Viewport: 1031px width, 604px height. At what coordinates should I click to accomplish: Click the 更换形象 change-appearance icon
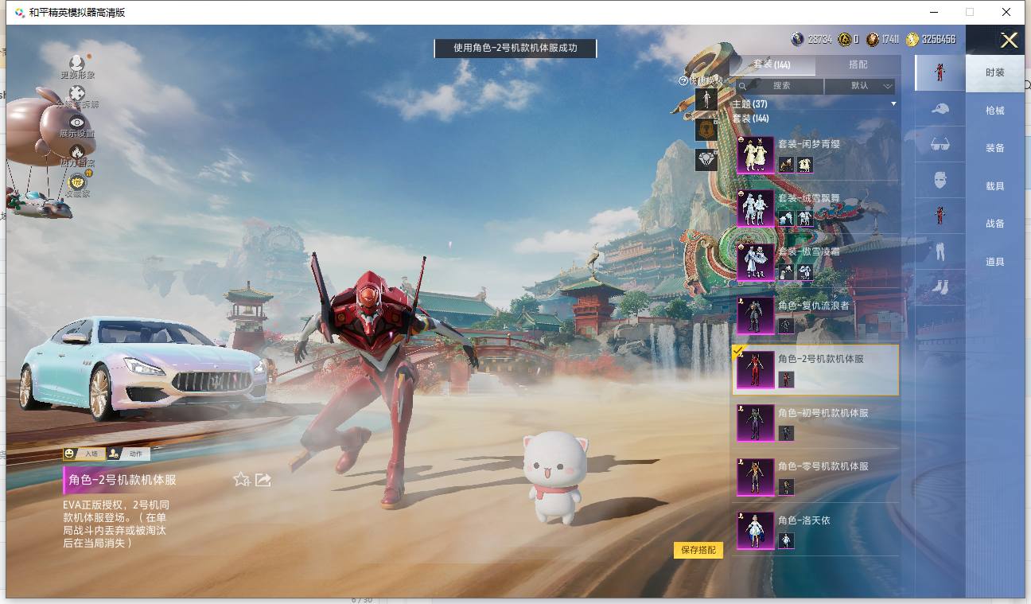[x=76, y=64]
